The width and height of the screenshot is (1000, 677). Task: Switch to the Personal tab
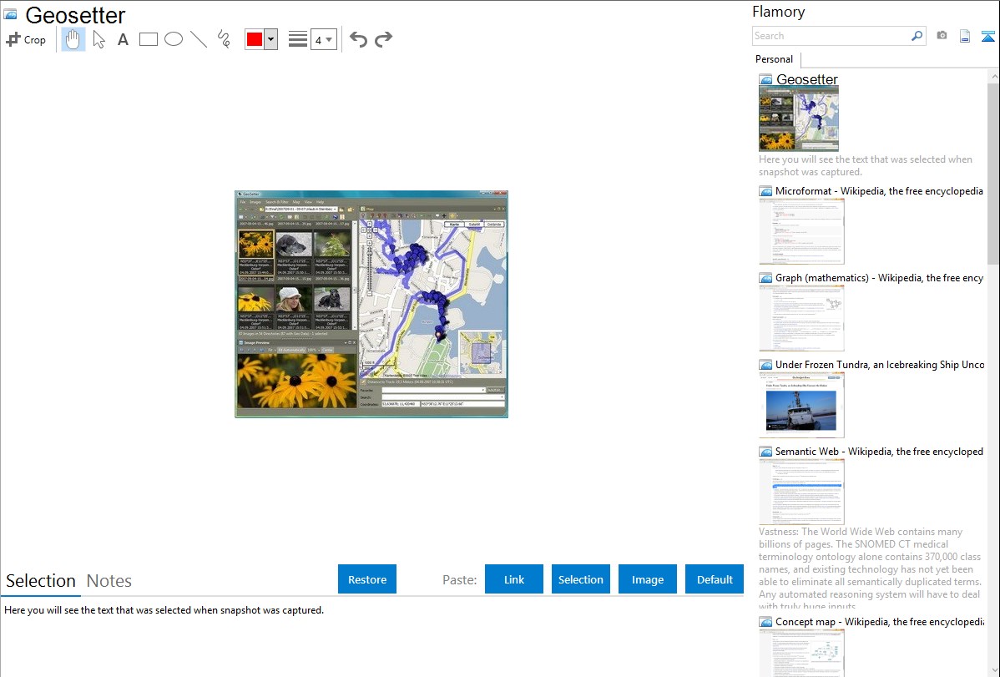click(x=775, y=58)
